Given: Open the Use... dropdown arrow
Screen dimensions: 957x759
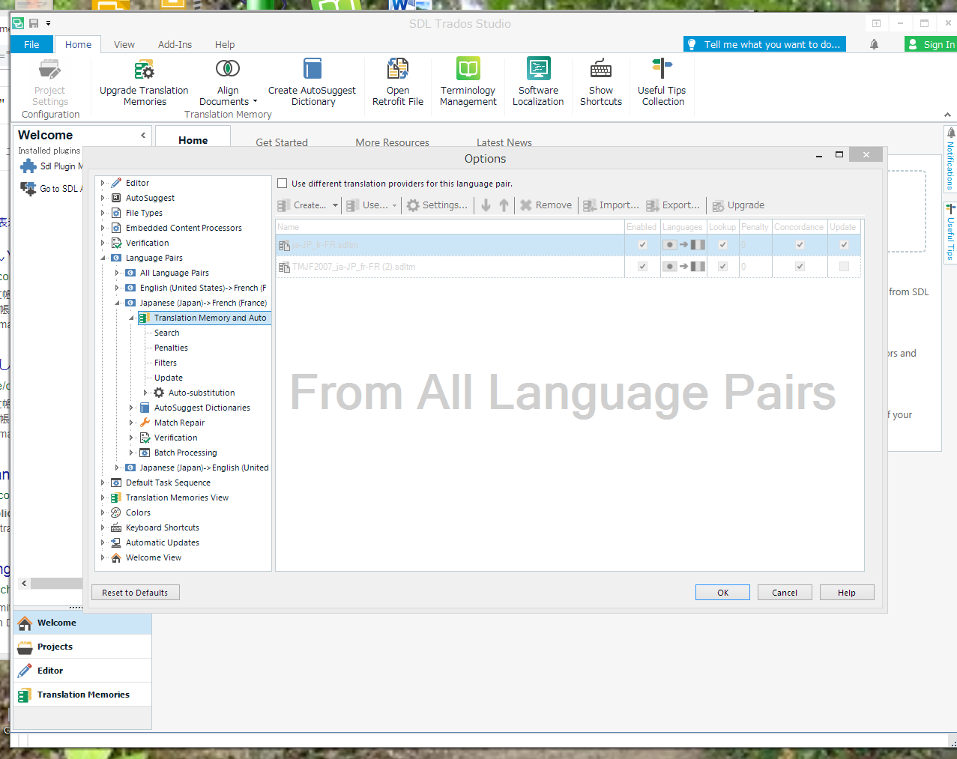Looking at the screenshot, I should click(x=394, y=205).
